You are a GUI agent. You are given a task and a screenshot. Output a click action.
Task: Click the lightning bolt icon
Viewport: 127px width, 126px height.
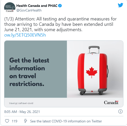click(25, 121)
